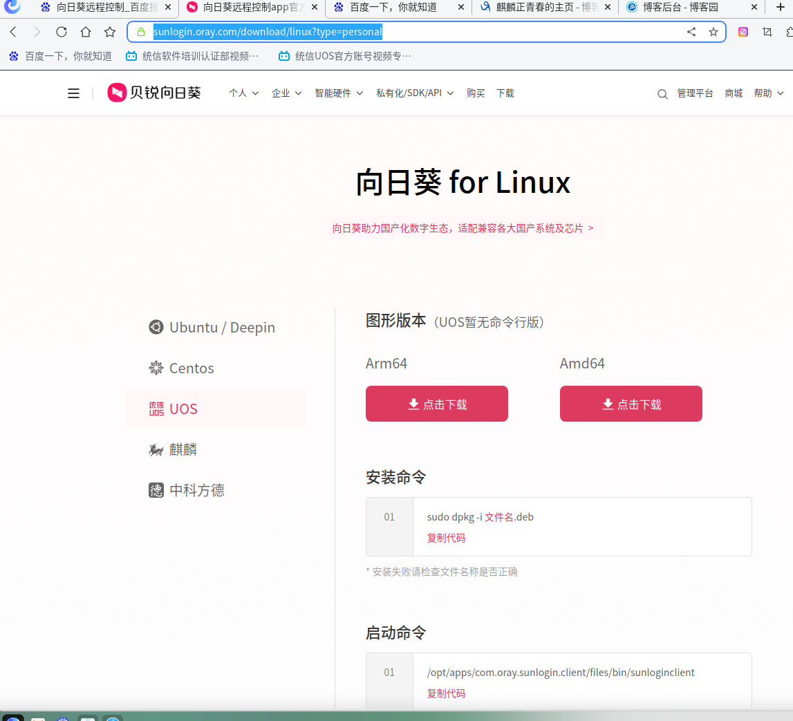
Task: Click the 向日葵 for Linux title
Action: [x=463, y=182]
